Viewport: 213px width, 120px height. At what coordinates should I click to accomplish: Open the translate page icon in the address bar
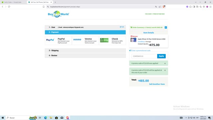(x=156, y=7)
